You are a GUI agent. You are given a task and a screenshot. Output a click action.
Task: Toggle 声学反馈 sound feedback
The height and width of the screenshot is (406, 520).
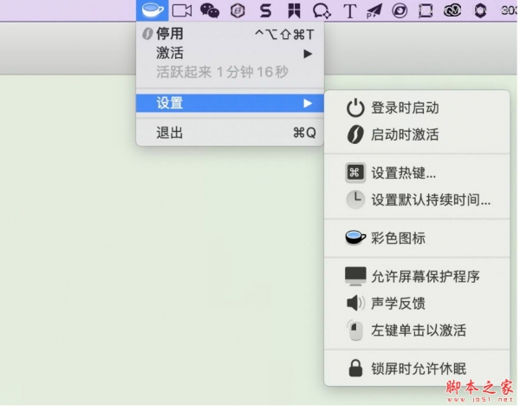coord(417,303)
